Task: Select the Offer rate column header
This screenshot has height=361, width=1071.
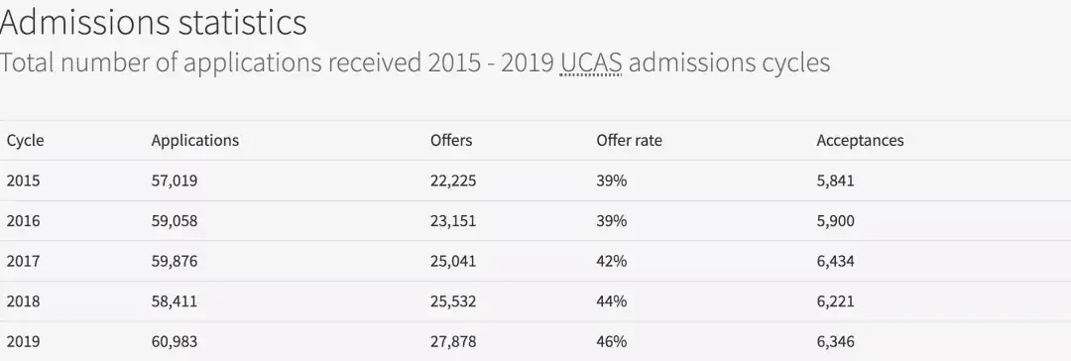Action: click(x=629, y=140)
